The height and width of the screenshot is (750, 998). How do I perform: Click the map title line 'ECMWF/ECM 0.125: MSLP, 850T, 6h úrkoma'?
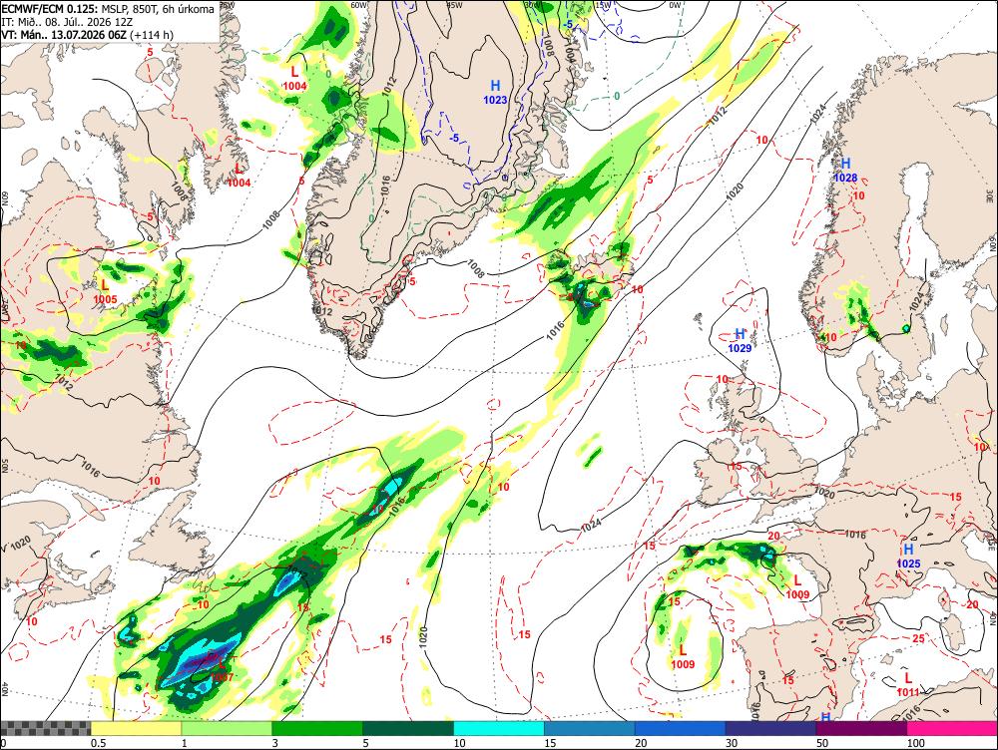pos(108,10)
